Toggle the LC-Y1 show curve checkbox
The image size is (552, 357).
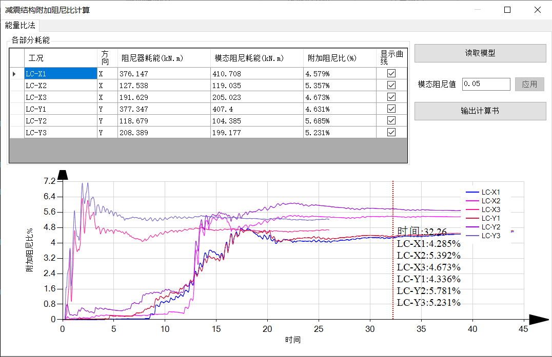click(391, 109)
